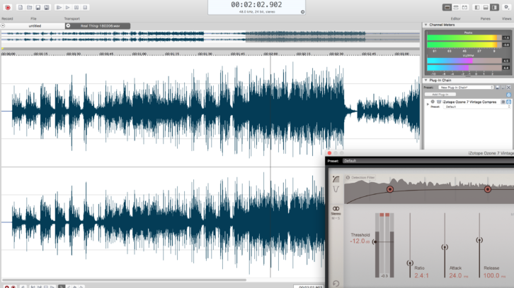Viewport: 514px width, 288px height.
Task: Click the 00:02:02.902 time counter display
Action: click(x=256, y=4)
